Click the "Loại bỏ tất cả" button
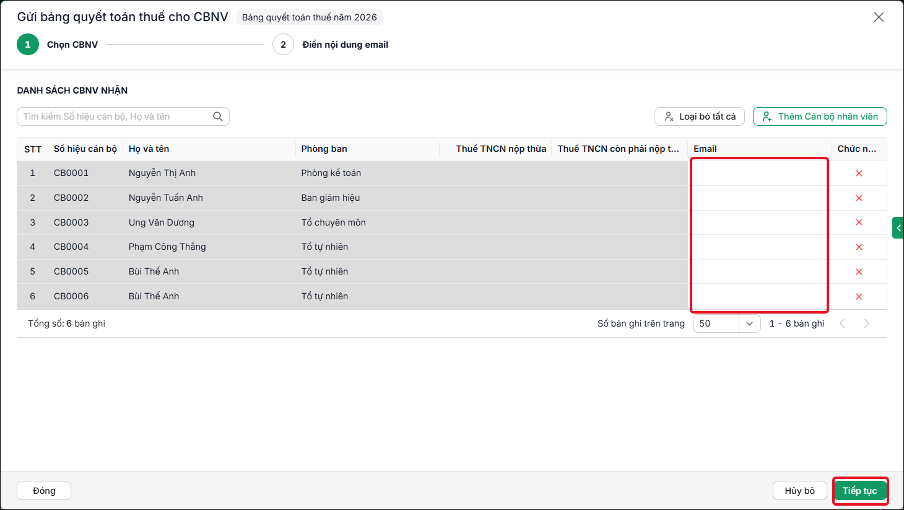This screenshot has width=904, height=510. click(x=700, y=117)
